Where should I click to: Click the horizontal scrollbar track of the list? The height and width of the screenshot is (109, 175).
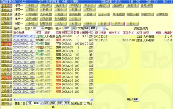[x=53, y=100]
